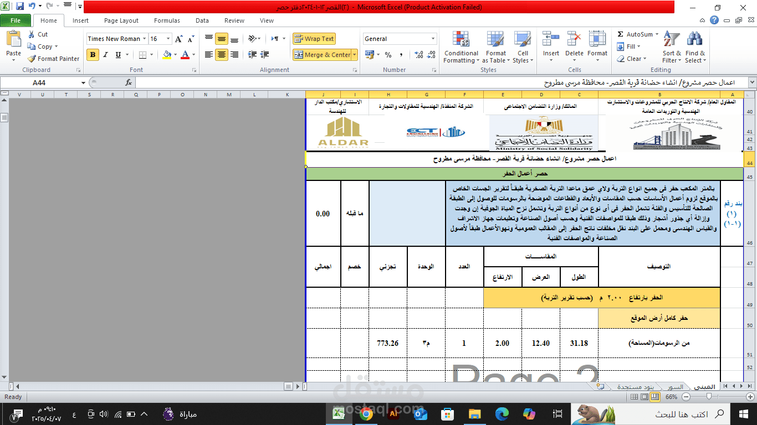Toggle Bold formatting
The height and width of the screenshot is (425, 757).
point(93,55)
